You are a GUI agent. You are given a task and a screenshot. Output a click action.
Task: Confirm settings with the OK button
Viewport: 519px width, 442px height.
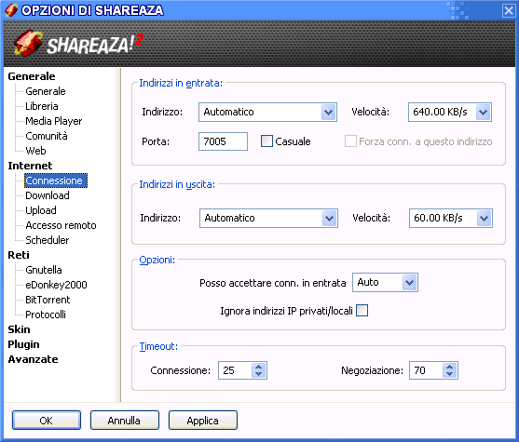coord(47,421)
